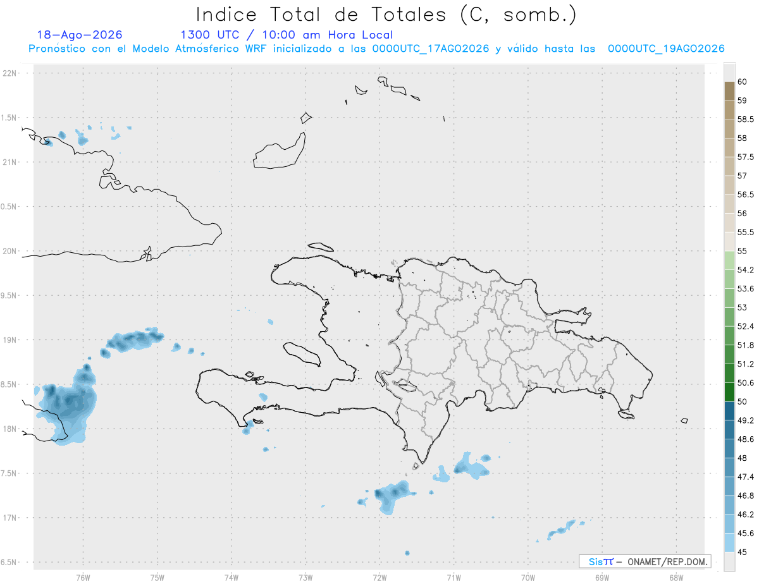The image size is (759, 586).
Task: Click the "50.6" value on the color scale
Action: (x=745, y=383)
